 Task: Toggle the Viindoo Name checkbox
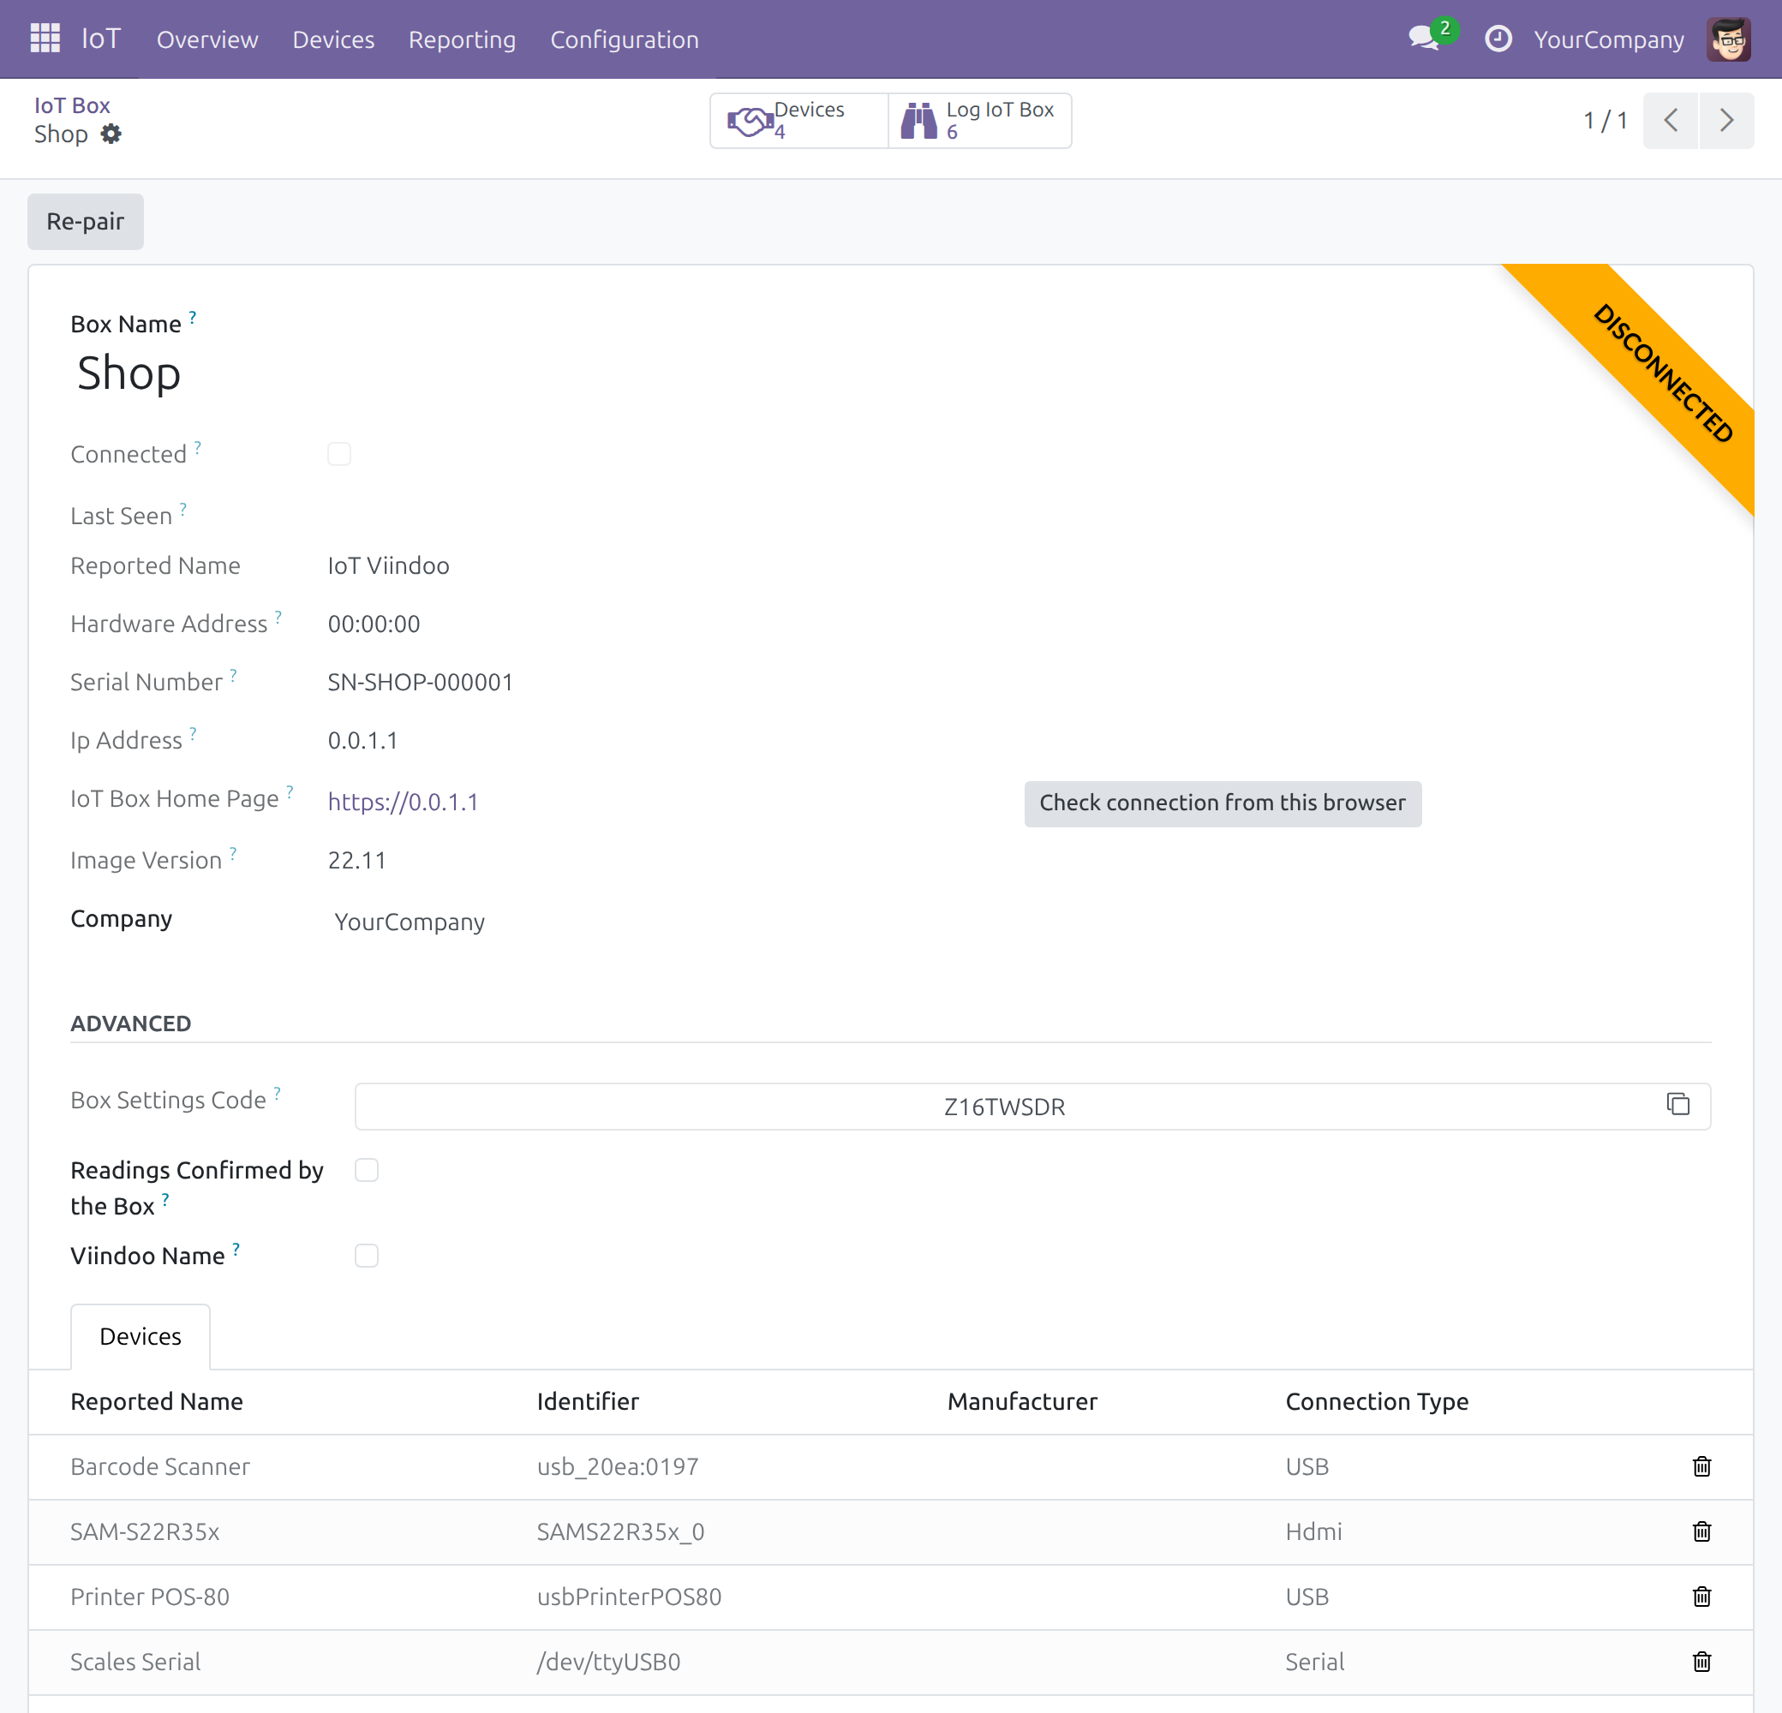pyautogui.click(x=367, y=1255)
